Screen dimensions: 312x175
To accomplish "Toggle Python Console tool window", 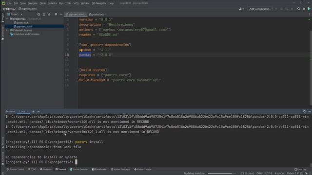I will pyautogui.click(x=143, y=170).
